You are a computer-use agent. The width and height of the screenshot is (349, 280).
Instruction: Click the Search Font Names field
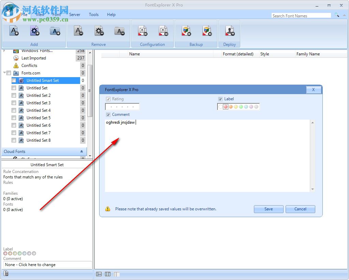point(301,16)
